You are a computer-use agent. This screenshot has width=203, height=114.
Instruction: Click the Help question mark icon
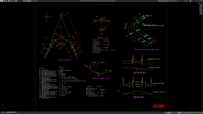(190, 1)
